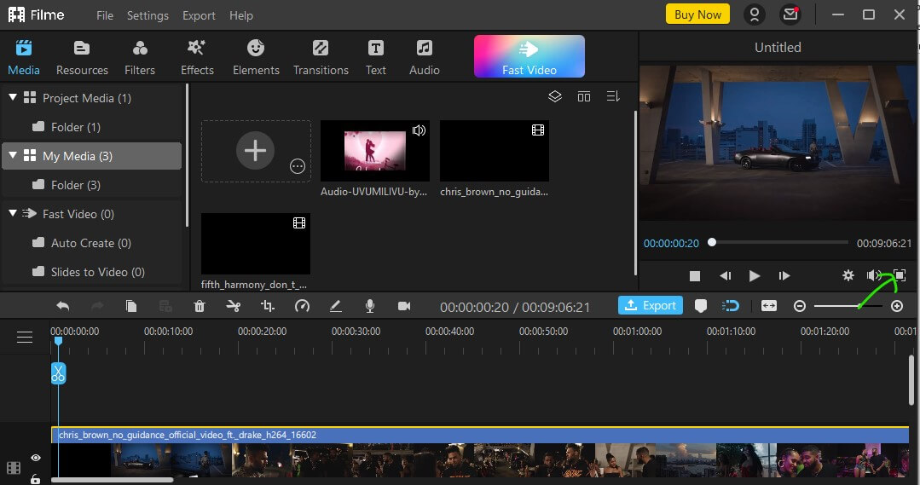Open the Filters tab
The height and width of the screenshot is (485, 920).
[140, 57]
